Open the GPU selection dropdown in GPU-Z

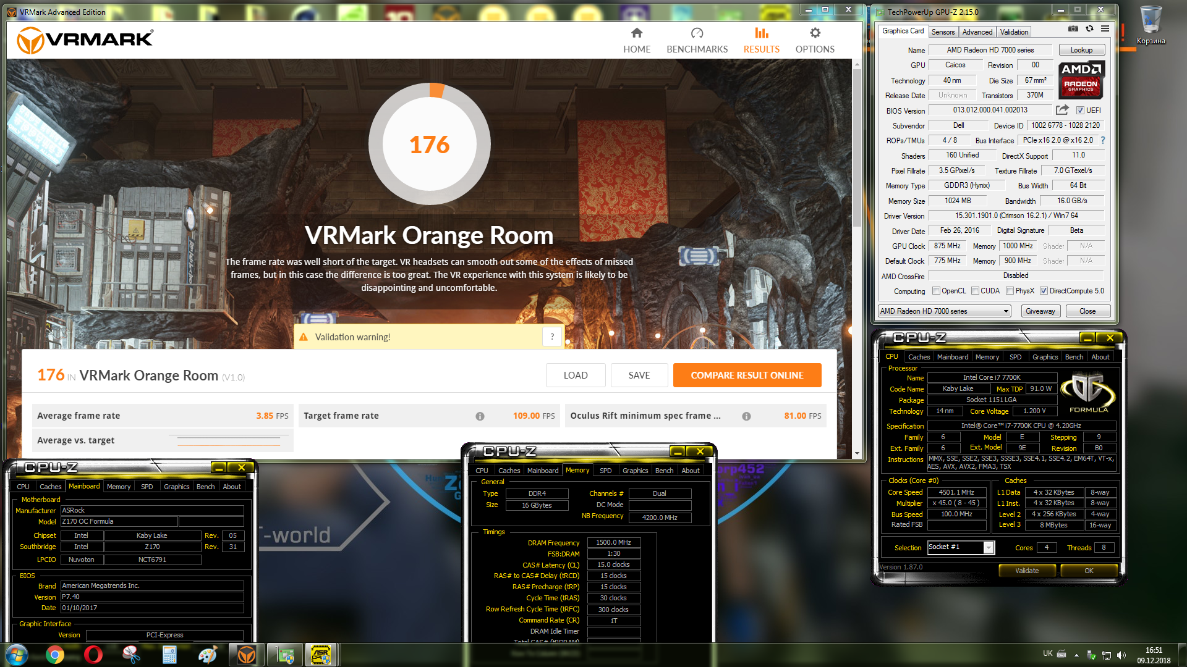click(945, 311)
